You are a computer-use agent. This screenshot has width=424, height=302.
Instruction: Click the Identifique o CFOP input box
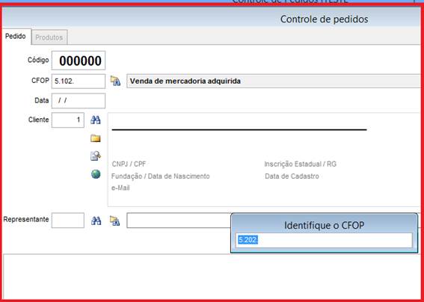point(324,240)
